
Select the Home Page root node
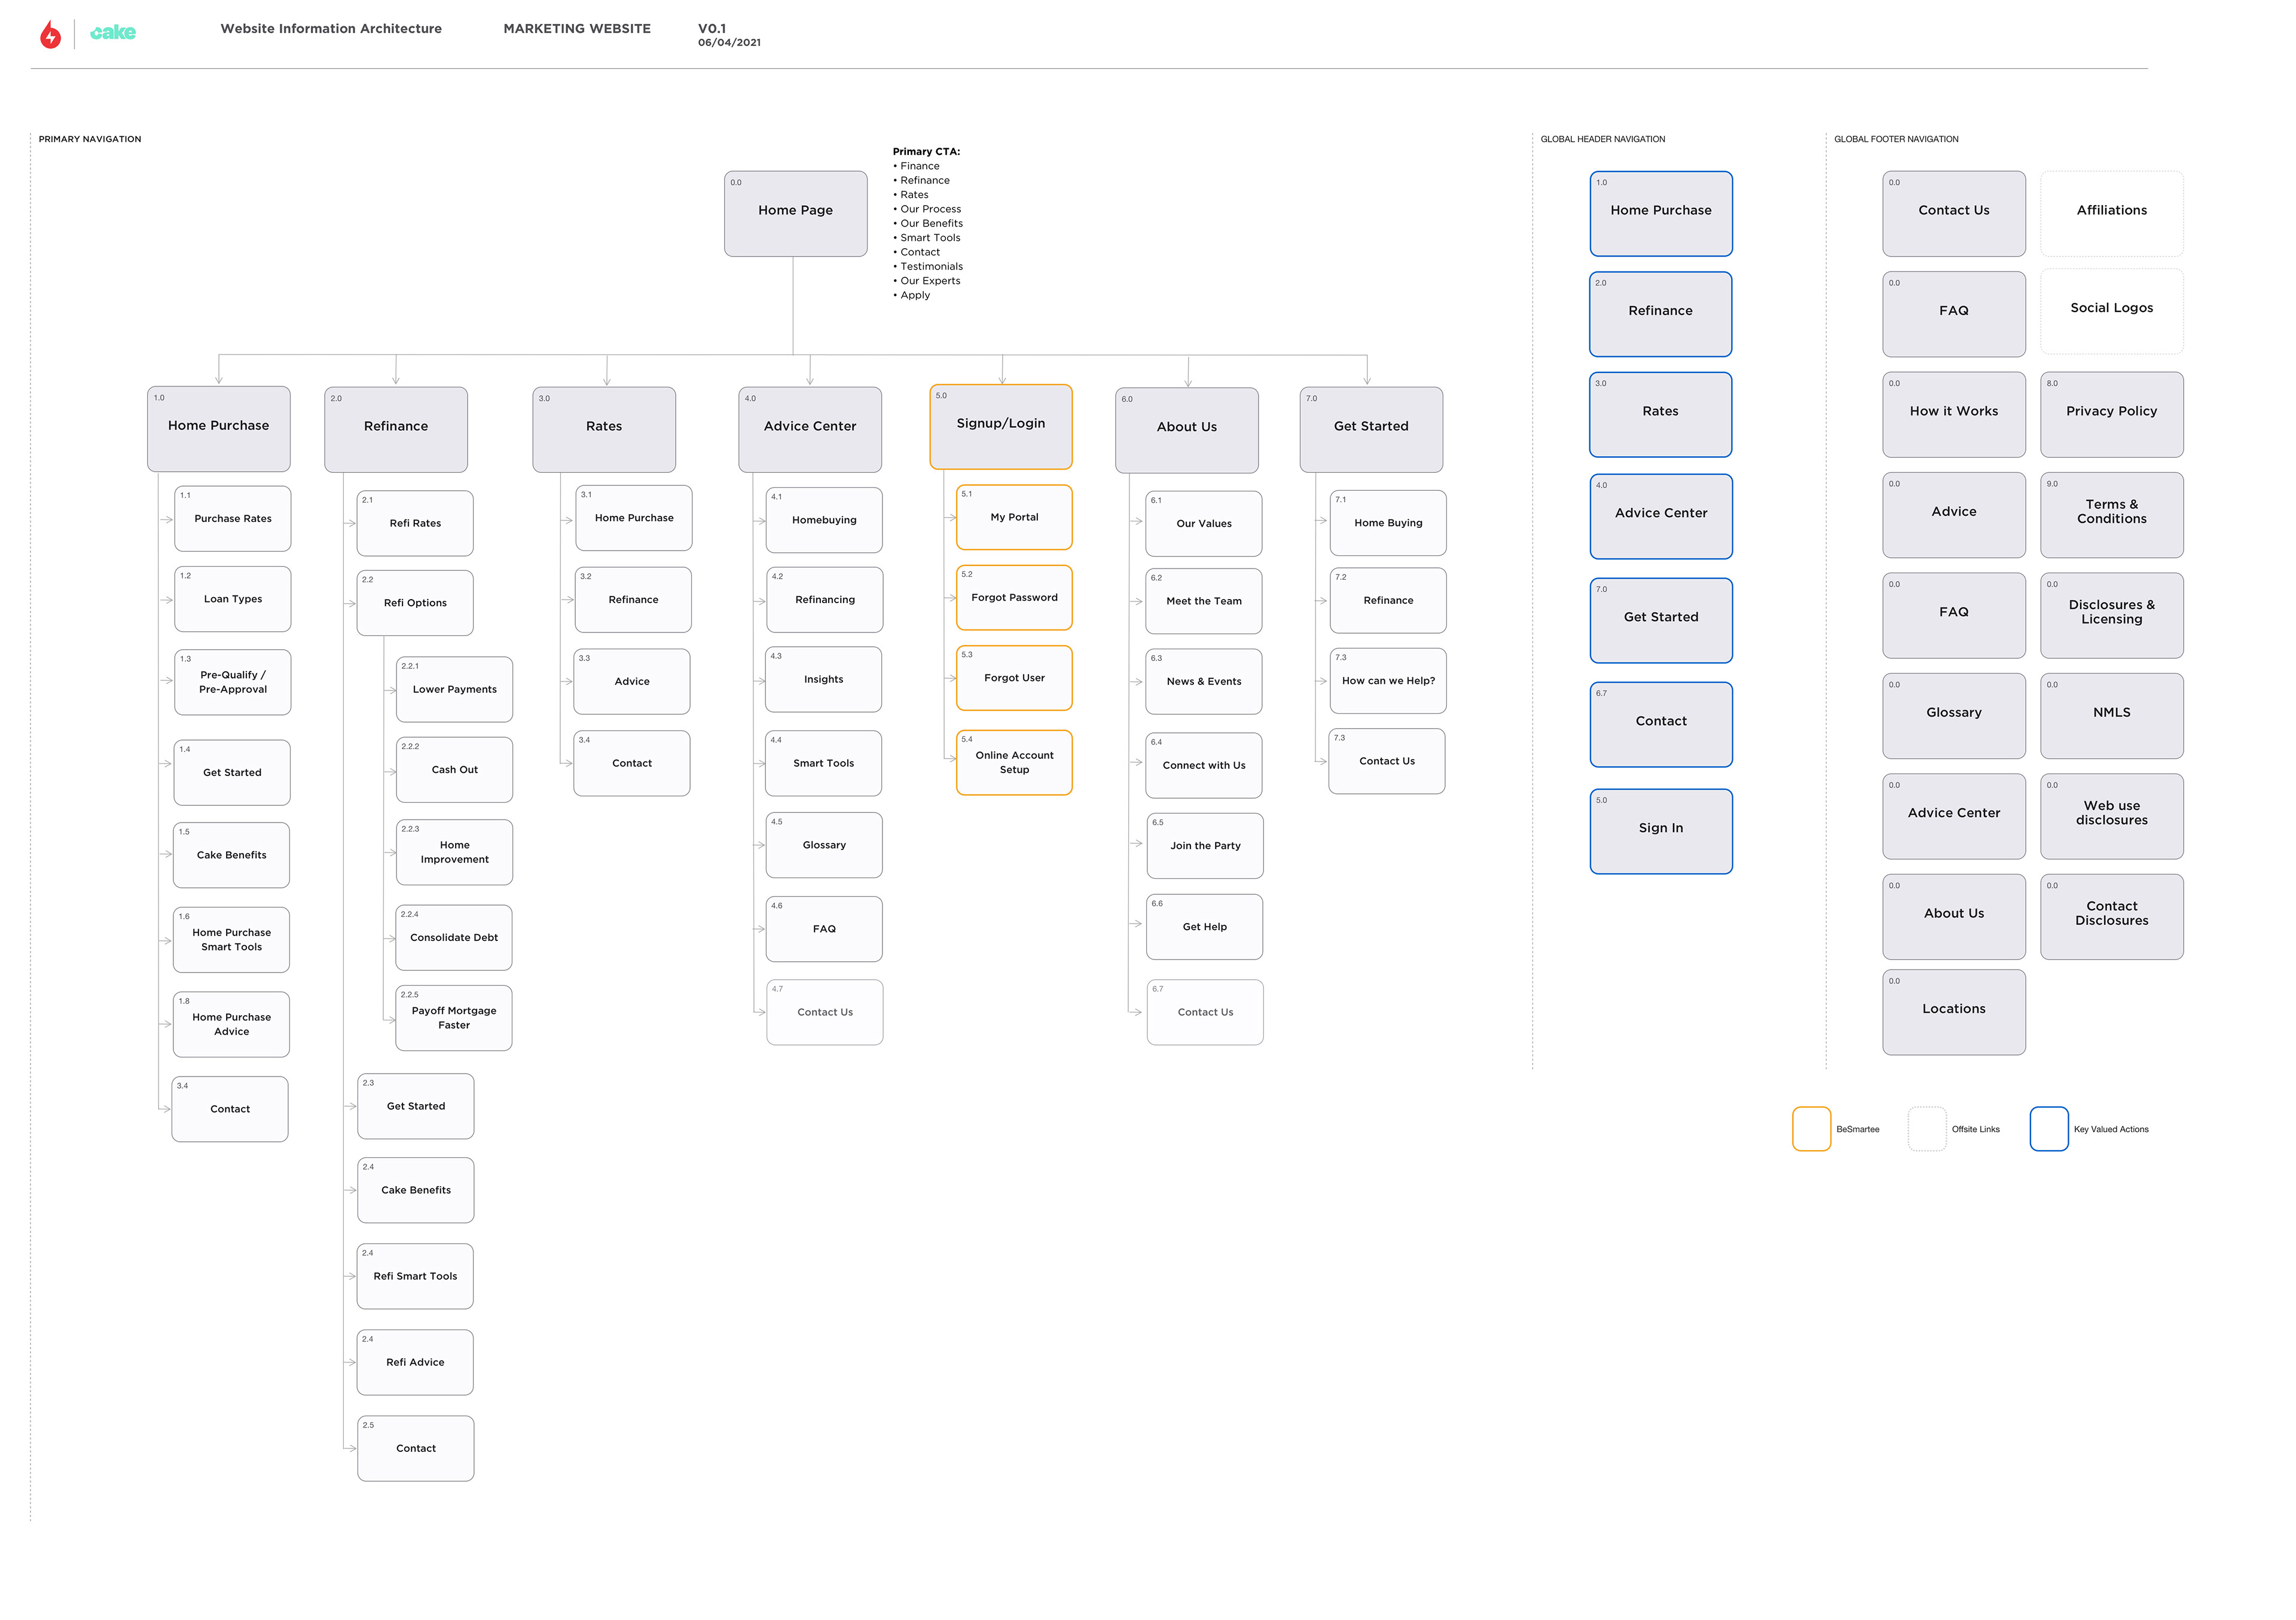point(795,213)
